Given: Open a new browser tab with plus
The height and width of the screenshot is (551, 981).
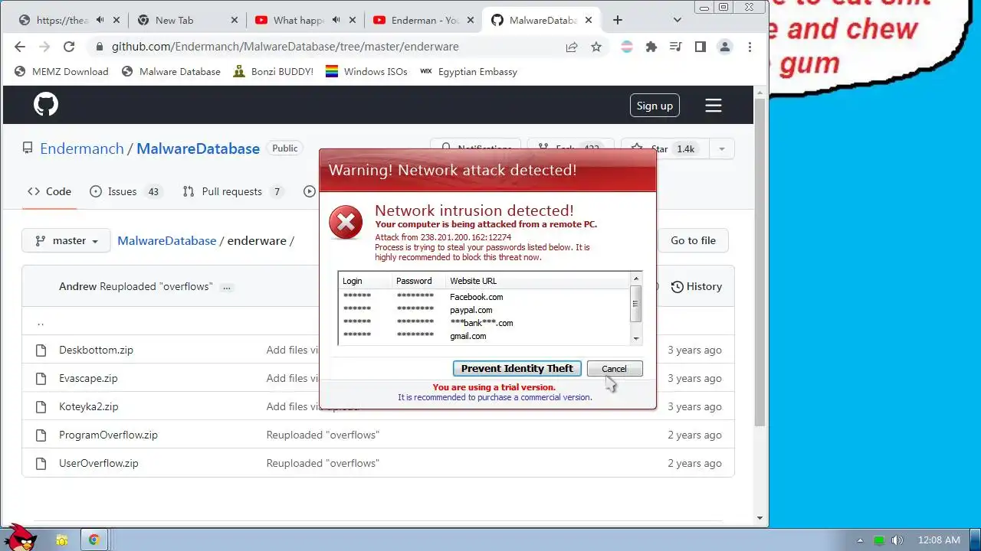Looking at the screenshot, I should coord(618,20).
